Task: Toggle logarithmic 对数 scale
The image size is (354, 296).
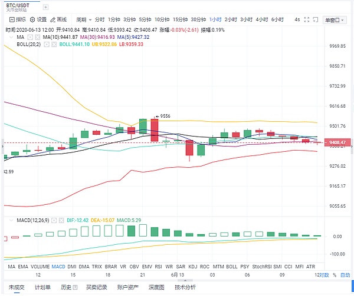Action: (x=324, y=275)
